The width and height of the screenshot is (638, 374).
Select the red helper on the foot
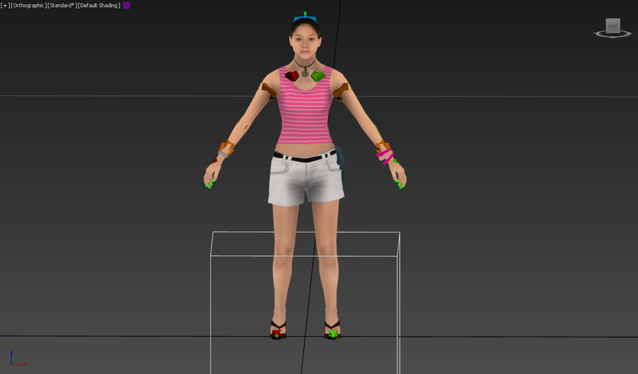(x=276, y=333)
